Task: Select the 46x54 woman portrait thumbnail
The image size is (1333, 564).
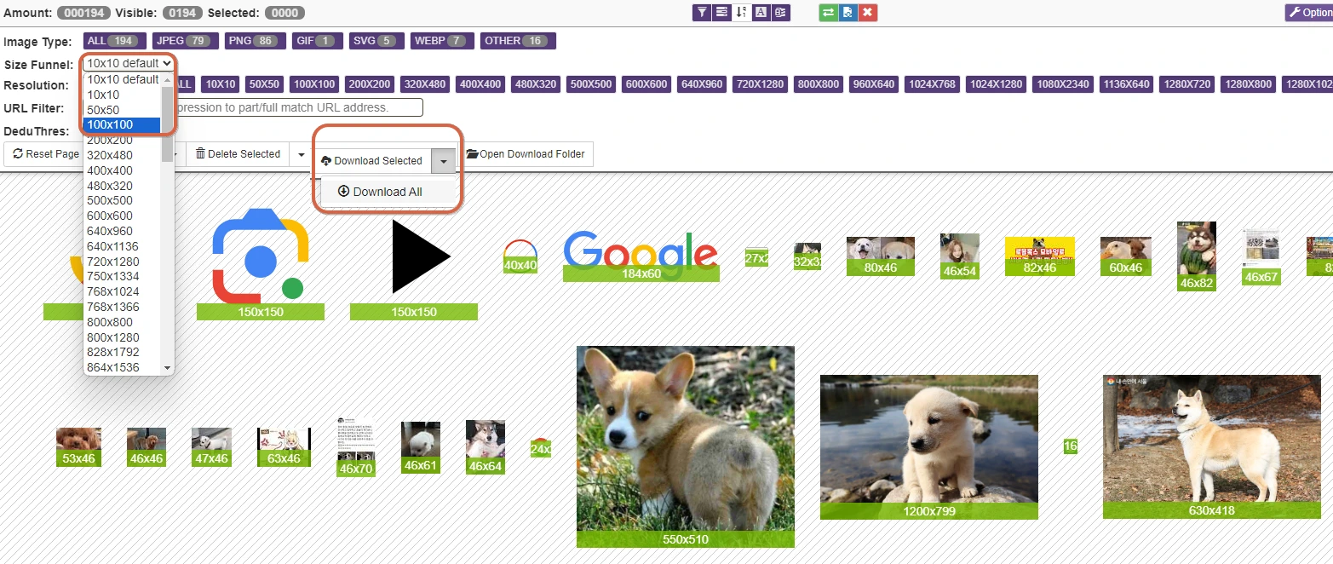Action: (960, 256)
